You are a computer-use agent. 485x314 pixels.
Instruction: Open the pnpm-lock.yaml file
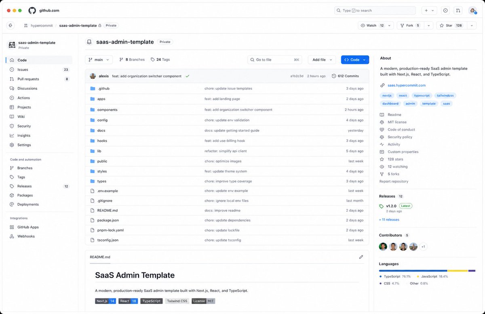tap(110, 230)
